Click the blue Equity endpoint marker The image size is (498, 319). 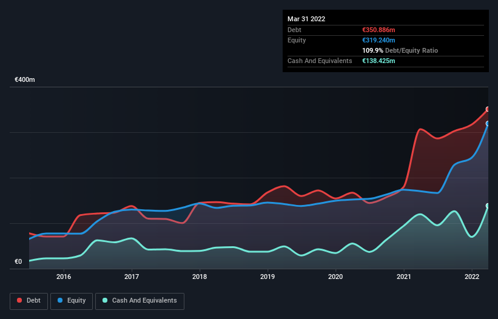pyautogui.click(x=488, y=124)
